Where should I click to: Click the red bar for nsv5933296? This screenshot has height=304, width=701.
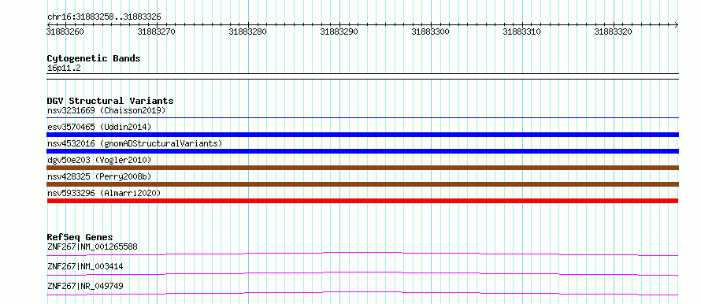[x=362, y=201]
